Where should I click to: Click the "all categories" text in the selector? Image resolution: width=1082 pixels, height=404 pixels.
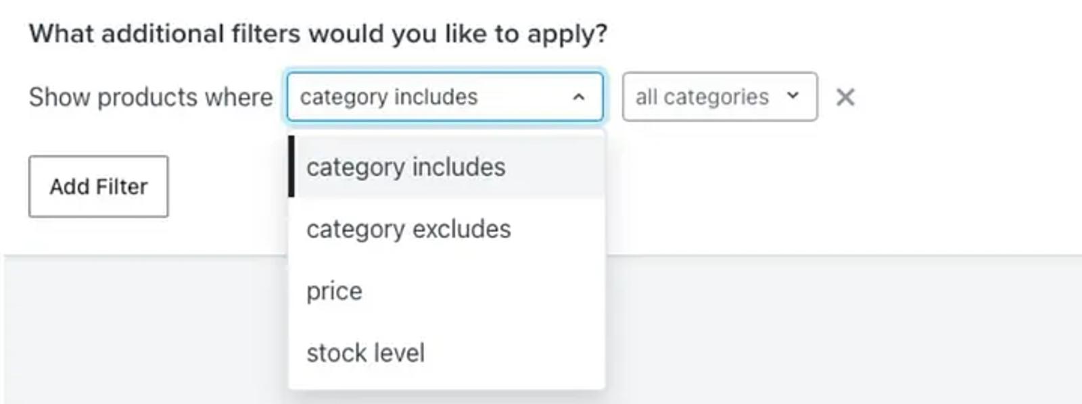[x=702, y=97]
